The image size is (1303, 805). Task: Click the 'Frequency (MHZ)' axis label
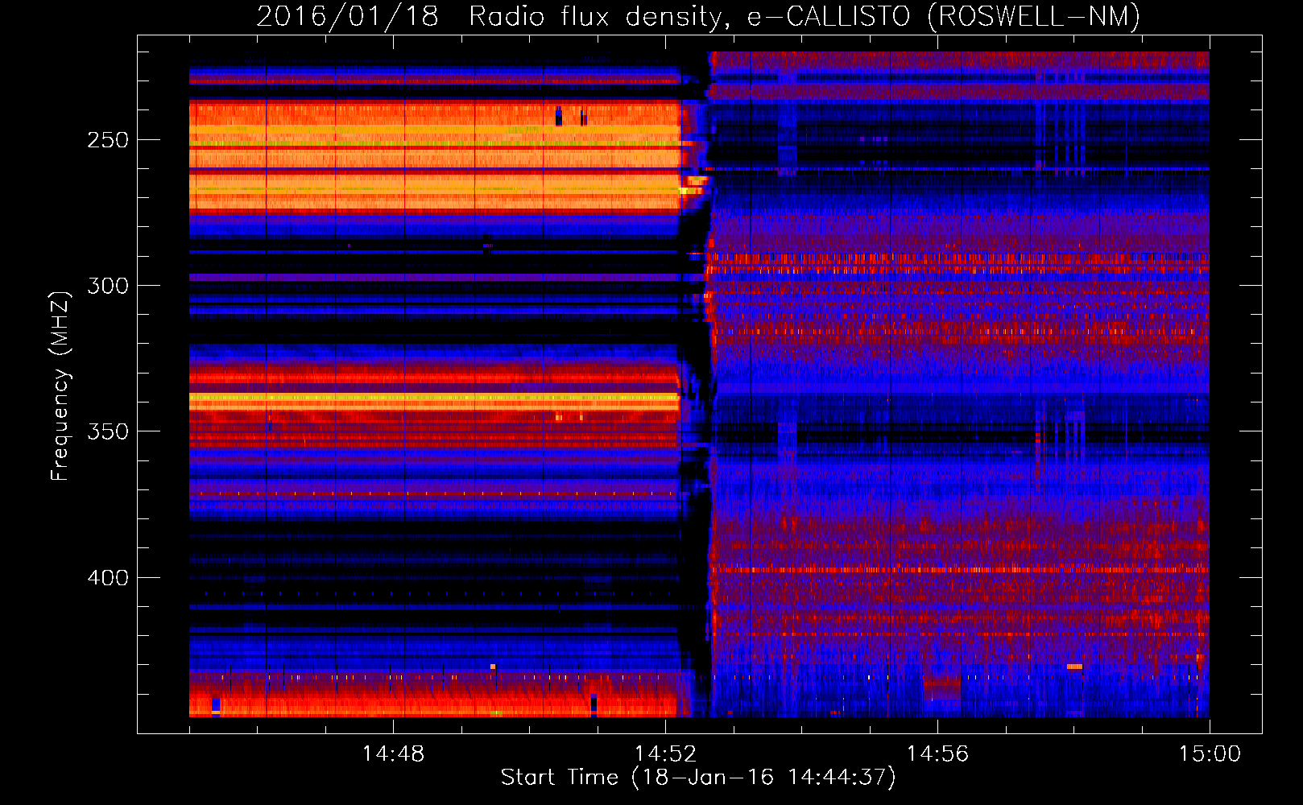60,386
